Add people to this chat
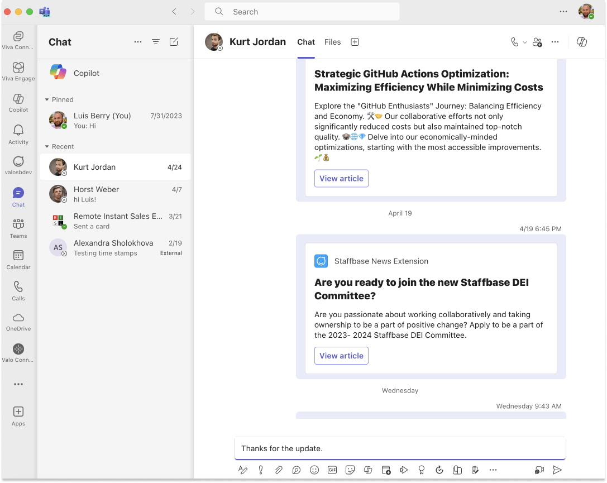The height and width of the screenshot is (483, 607). point(537,42)
